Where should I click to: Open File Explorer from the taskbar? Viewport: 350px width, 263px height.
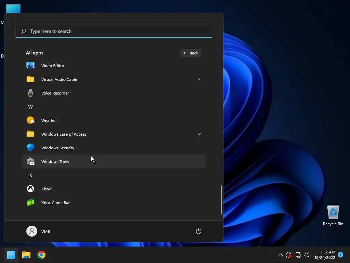(26, 255)
